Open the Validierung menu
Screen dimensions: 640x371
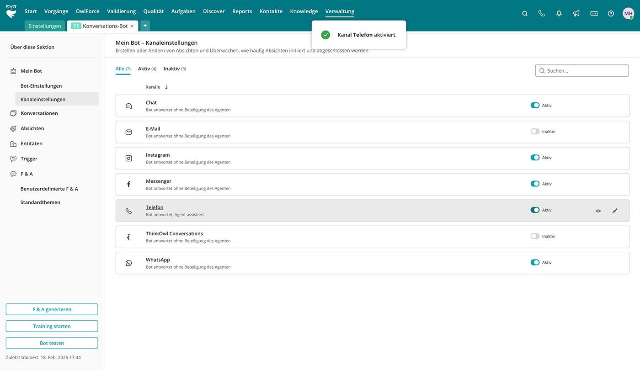coord(121,11)
